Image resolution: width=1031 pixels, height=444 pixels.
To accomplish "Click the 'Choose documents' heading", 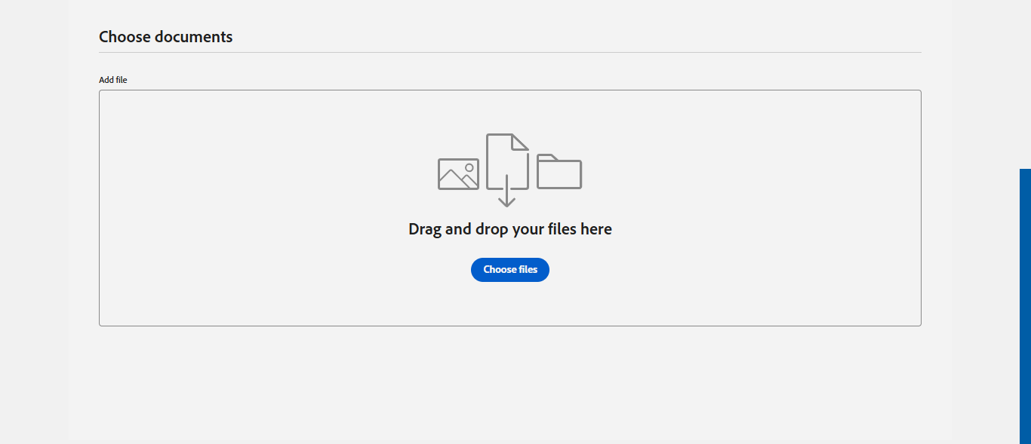I will (x=166, y=36).
